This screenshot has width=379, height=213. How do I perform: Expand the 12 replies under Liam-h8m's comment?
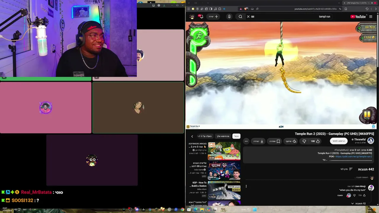358,204
